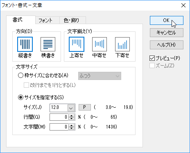Increase 行間 line spacing with up arrow
Viewport: 190px width, 153px height.
click(72, 115)
